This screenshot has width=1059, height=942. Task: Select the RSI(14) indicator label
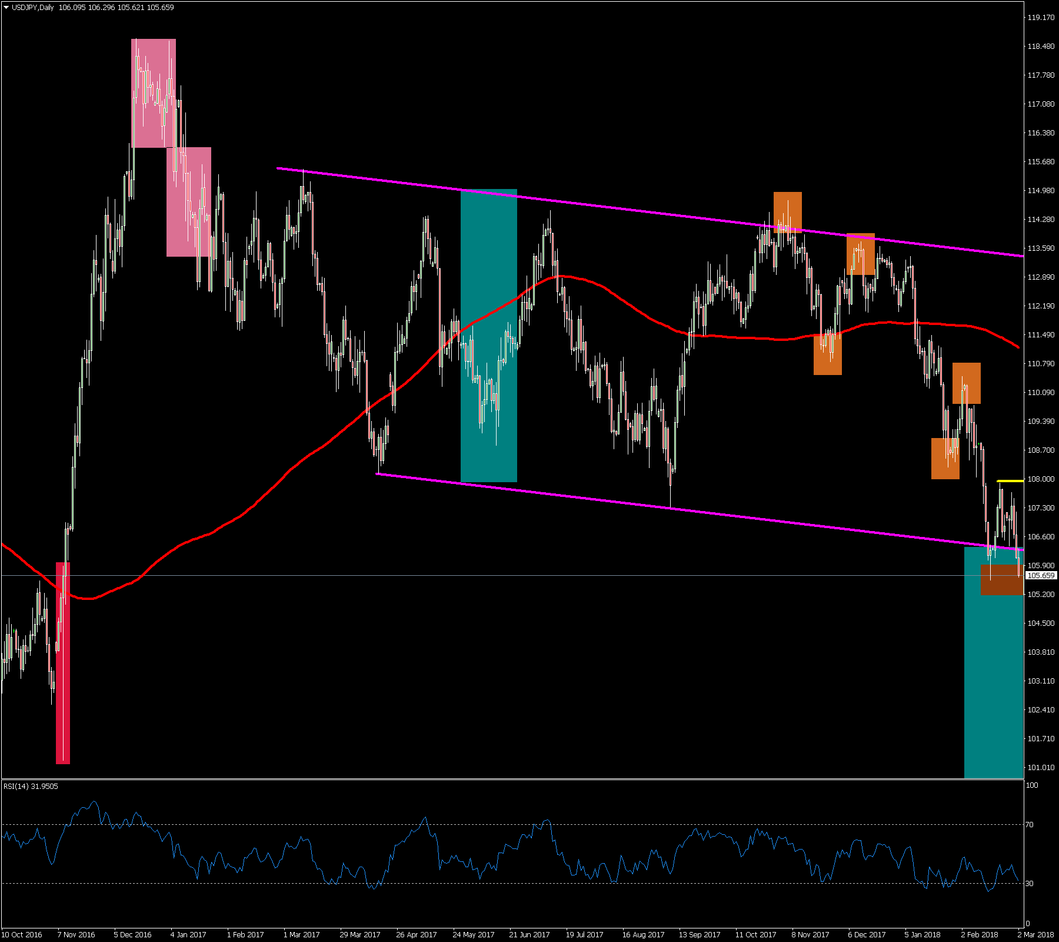[x=31, y=786]
